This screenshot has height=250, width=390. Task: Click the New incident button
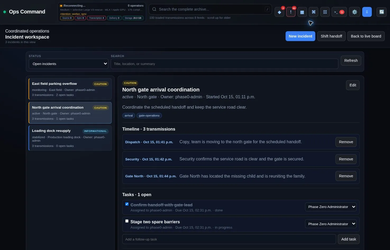coord(300,36)
